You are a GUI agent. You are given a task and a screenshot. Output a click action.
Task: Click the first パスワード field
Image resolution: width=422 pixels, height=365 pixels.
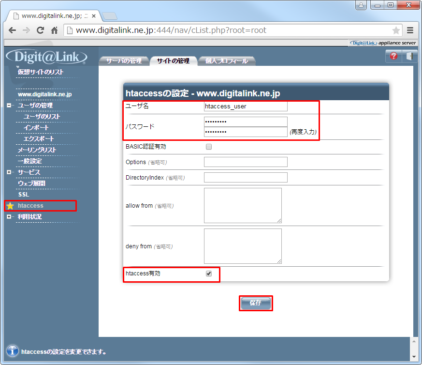(x=246, y=122)
